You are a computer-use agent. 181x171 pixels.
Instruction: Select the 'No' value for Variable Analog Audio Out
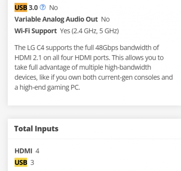point(106,19)
